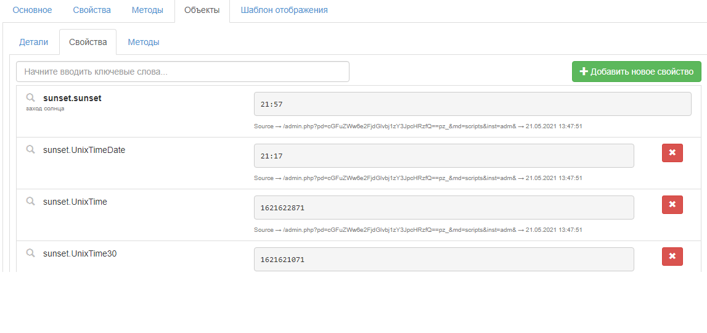707x333 pixels.
Task: Open the inner Методы sub-tab
Action: [x=144, y=42]
